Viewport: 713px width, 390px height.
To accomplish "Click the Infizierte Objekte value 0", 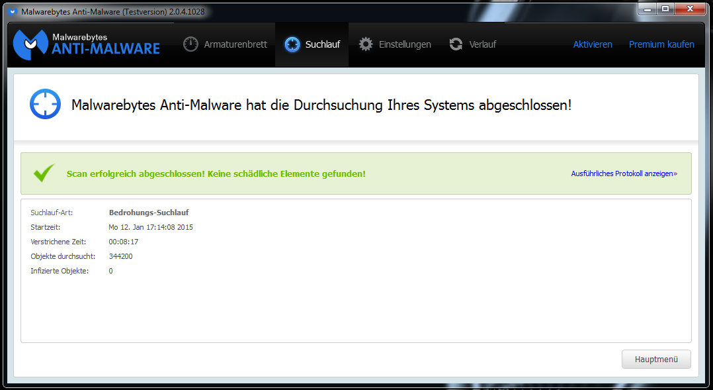I will (110, 271).
